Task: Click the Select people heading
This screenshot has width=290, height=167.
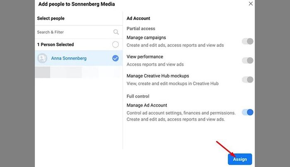Action: click(51, 18)
